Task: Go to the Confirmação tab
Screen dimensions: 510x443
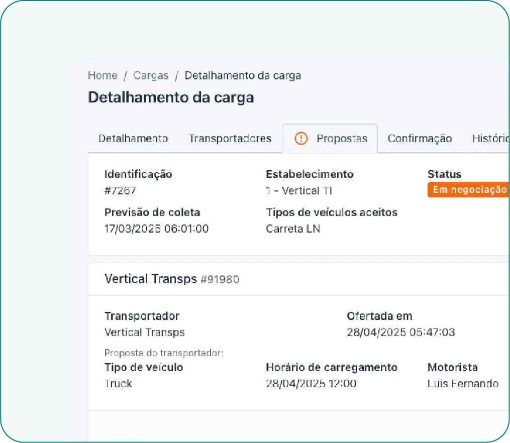Action: coord(420,138)
